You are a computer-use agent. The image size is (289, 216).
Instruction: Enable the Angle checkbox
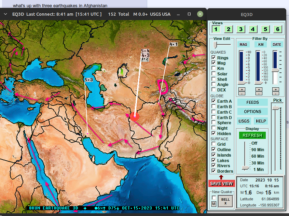pyautogui.click(x=214, y=85)
